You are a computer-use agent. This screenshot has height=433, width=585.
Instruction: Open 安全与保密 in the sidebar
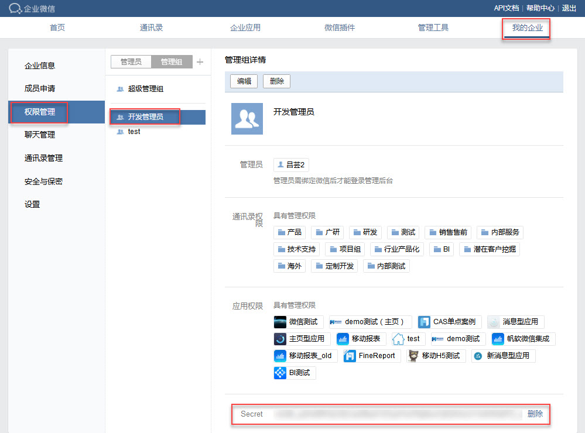(43, 181)
